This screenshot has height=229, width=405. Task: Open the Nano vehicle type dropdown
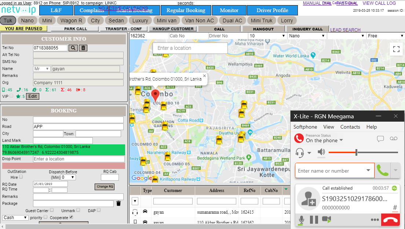(307, 36)
